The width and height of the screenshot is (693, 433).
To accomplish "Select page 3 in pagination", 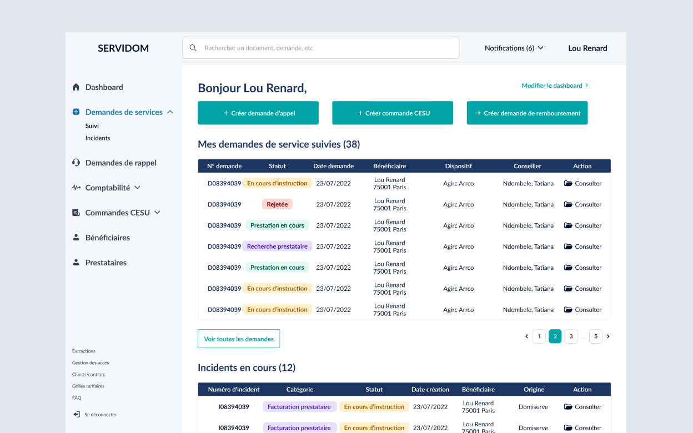I will pos(571,336).
